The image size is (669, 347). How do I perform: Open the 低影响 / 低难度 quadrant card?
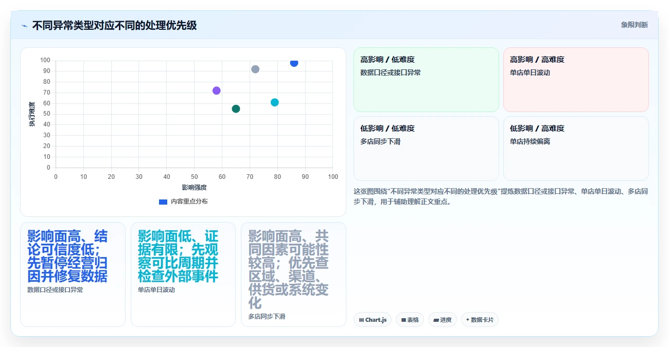426,149
